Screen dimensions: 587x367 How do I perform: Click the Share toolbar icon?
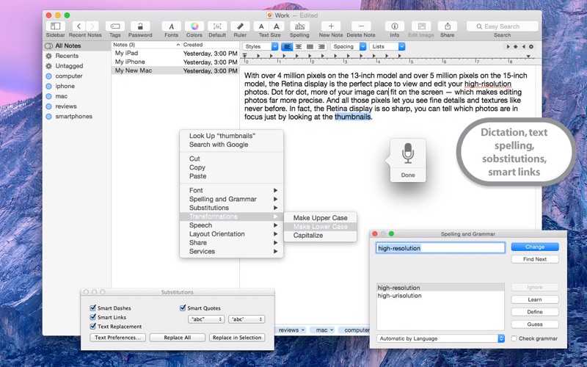[447, 26]
